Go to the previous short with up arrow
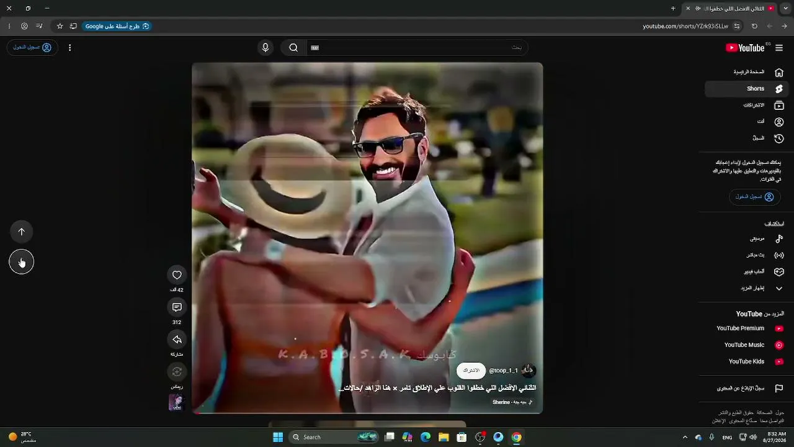Screen dimensions: 794x447 [21, 232]
